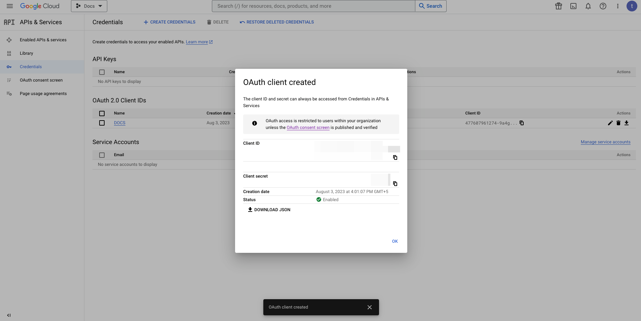The height and width of the screenshot is (321, 641).
Task: Click OK to close the dialog
Action: coord(395,241)
